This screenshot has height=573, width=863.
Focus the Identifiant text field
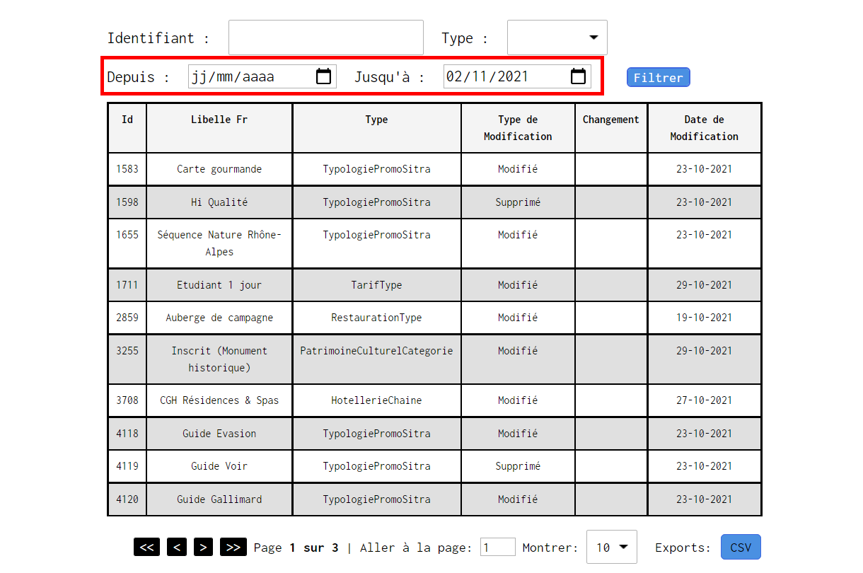(x=326, y=37)
